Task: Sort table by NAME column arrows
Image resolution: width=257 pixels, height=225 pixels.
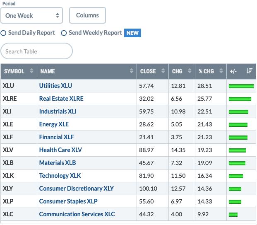Action: 131,71
